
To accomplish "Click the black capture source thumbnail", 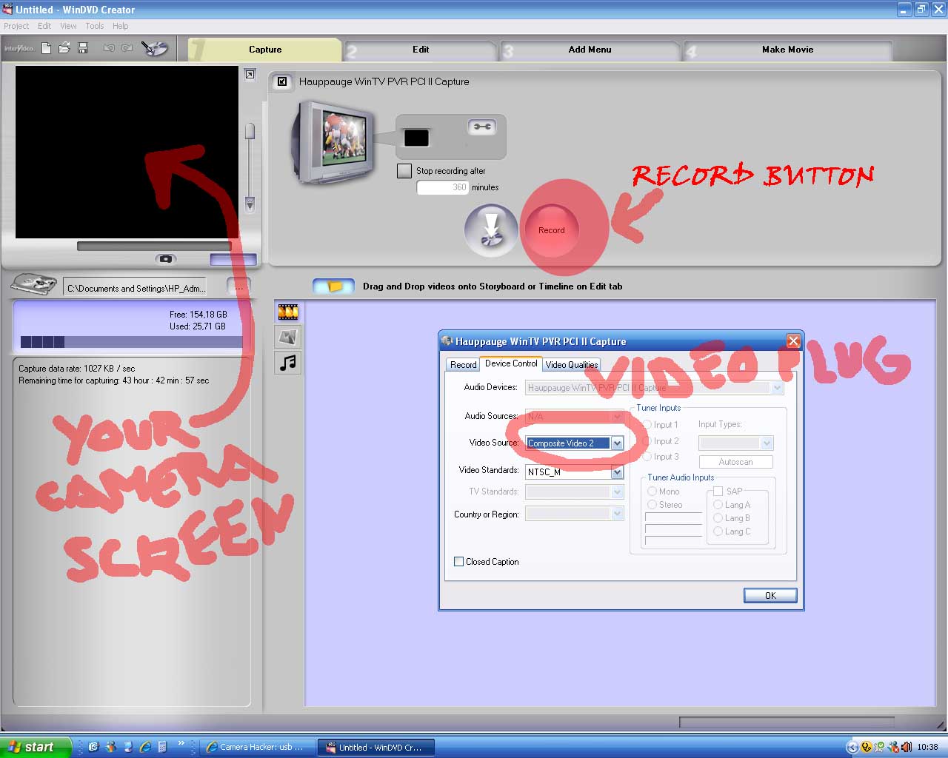I will pos(416,138).
